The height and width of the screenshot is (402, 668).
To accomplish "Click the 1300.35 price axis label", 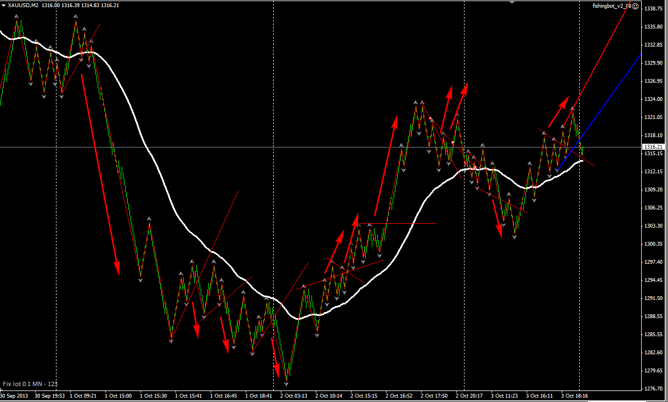I will [654, 244].
